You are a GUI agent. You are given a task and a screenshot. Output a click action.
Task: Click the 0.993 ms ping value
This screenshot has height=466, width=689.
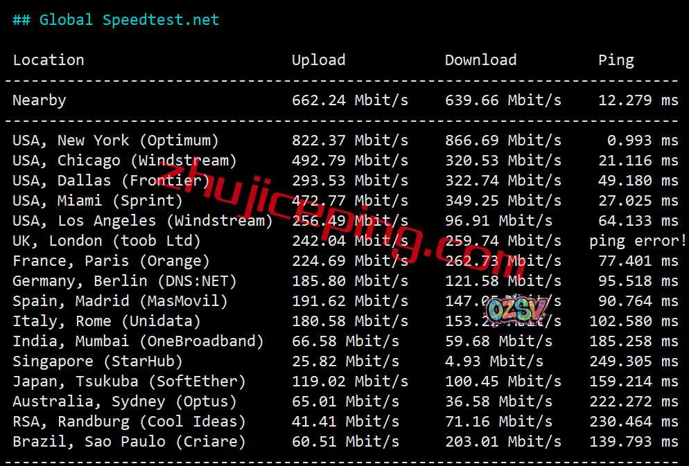643,141
